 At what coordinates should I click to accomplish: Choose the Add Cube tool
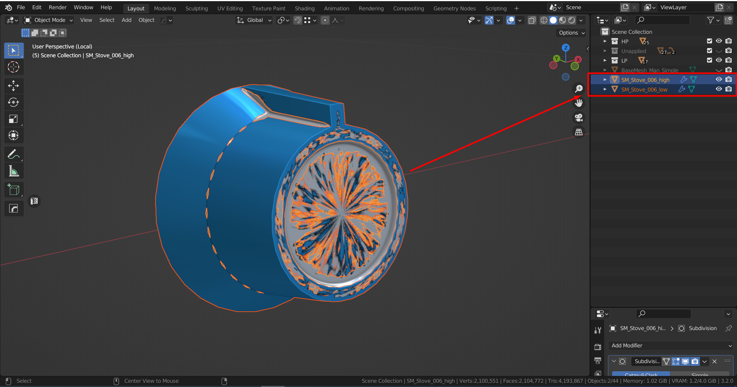13,190
